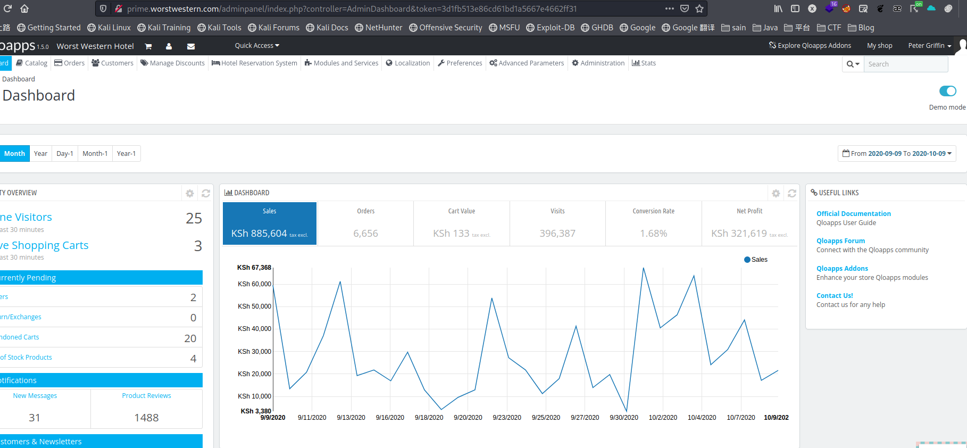Open Exploit-DB bookmark
The image size is (967, 448).
pos(550,28)
